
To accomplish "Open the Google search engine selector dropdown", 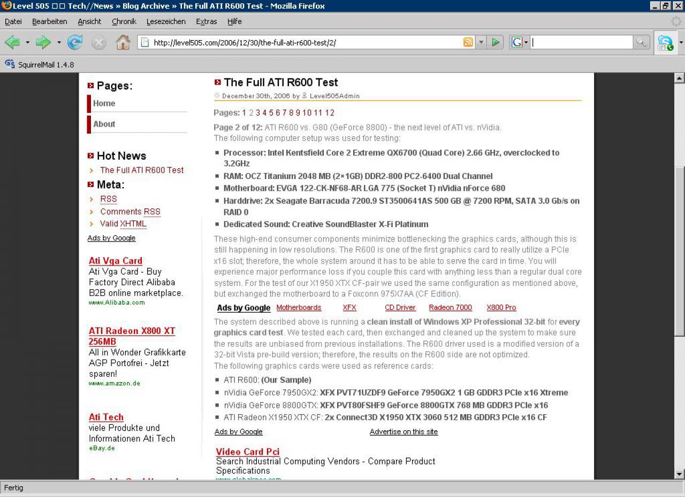I will pyautogui.click(x=519, y=42).
